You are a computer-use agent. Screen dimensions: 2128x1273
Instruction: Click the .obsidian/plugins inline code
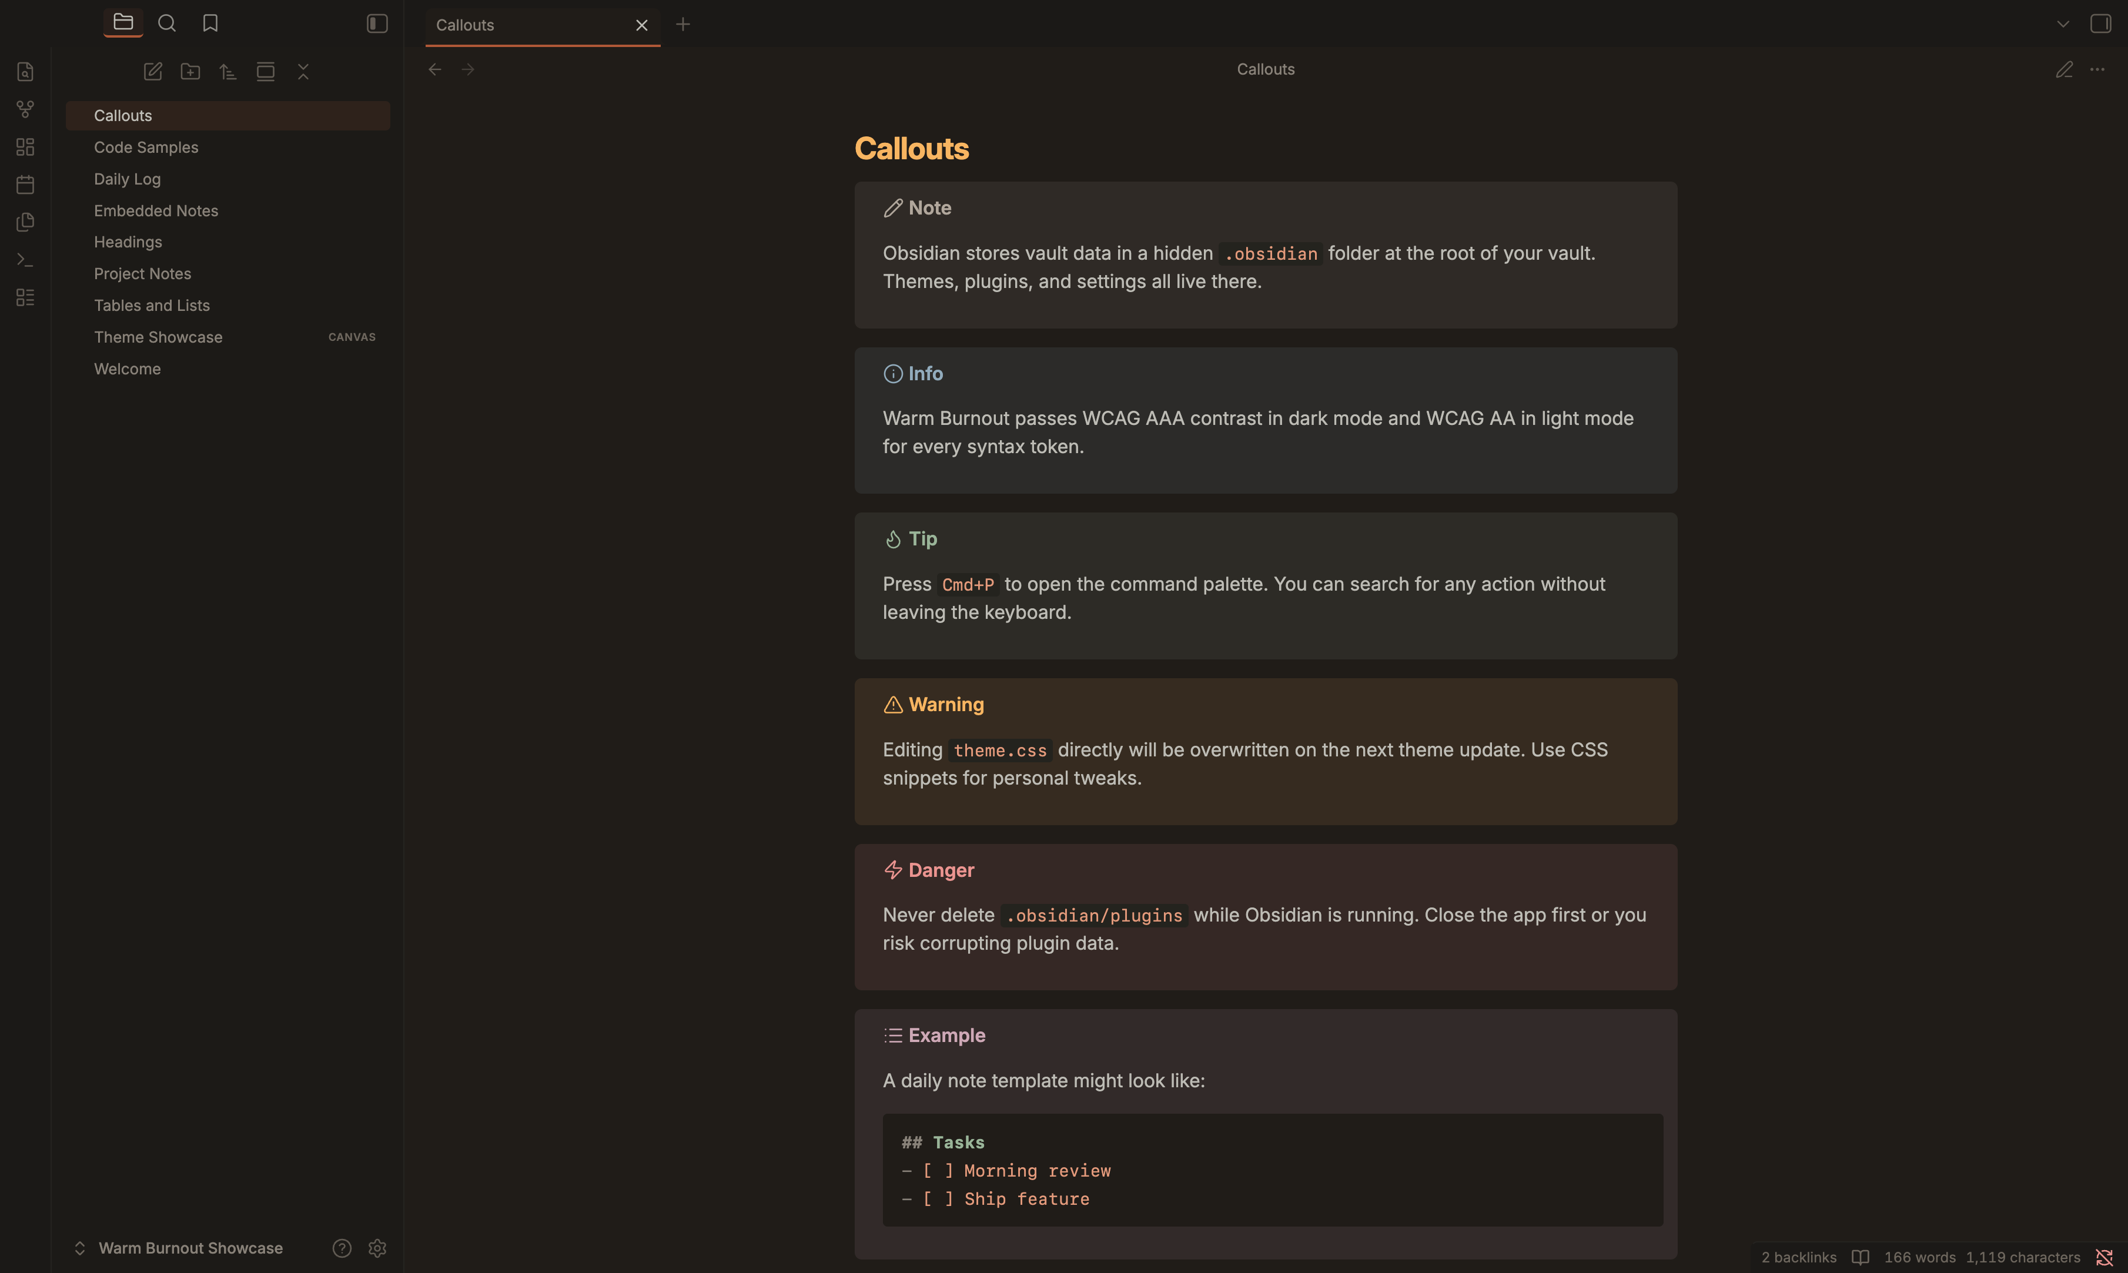(x=1095, y=916)
